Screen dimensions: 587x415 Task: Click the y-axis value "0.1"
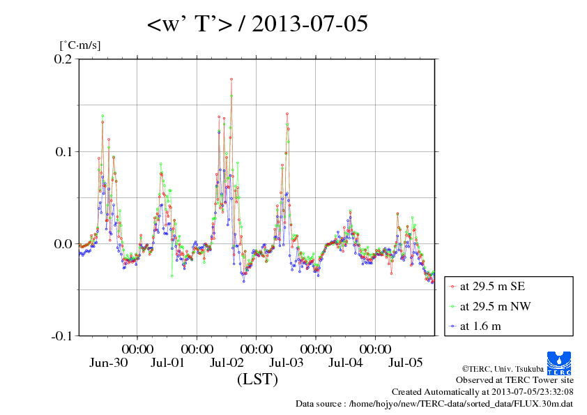point(63,151)
